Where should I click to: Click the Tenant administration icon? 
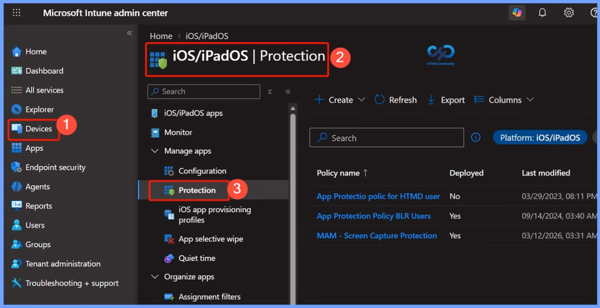(16, 263)
